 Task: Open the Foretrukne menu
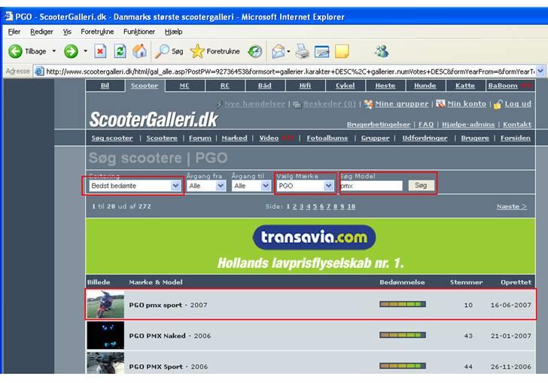[x=97, y=32]
